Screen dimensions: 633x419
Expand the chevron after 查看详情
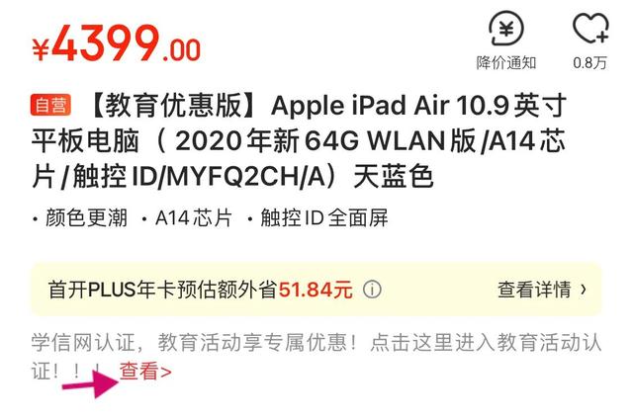click(583, 290)
